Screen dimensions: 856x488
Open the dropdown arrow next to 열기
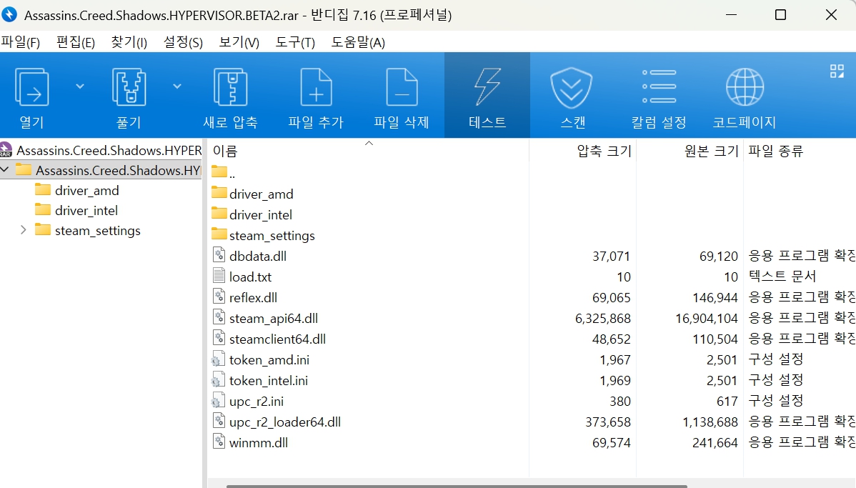click(80, 86)
